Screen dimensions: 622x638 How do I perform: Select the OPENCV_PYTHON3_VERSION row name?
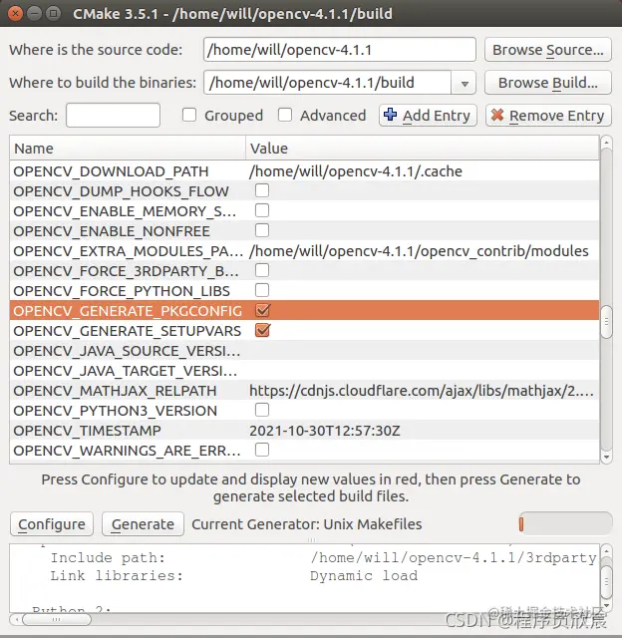[x=116, y=411]
